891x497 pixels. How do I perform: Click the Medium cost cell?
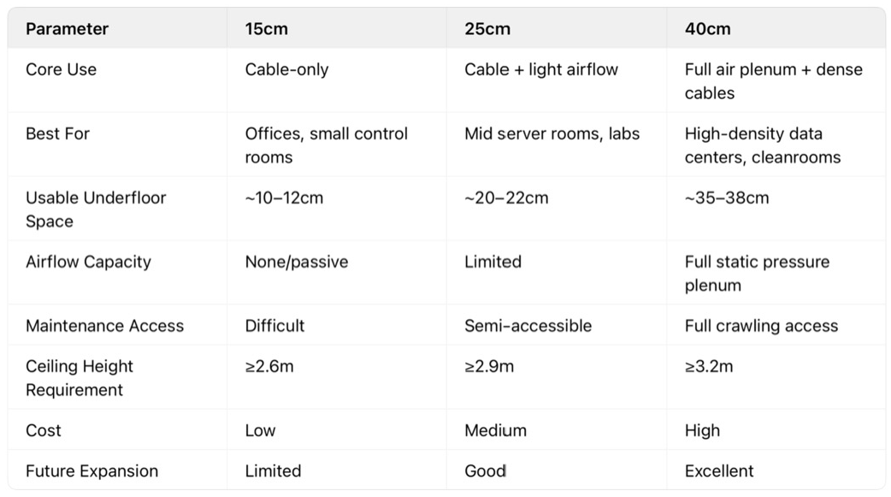tap(495, 430)
